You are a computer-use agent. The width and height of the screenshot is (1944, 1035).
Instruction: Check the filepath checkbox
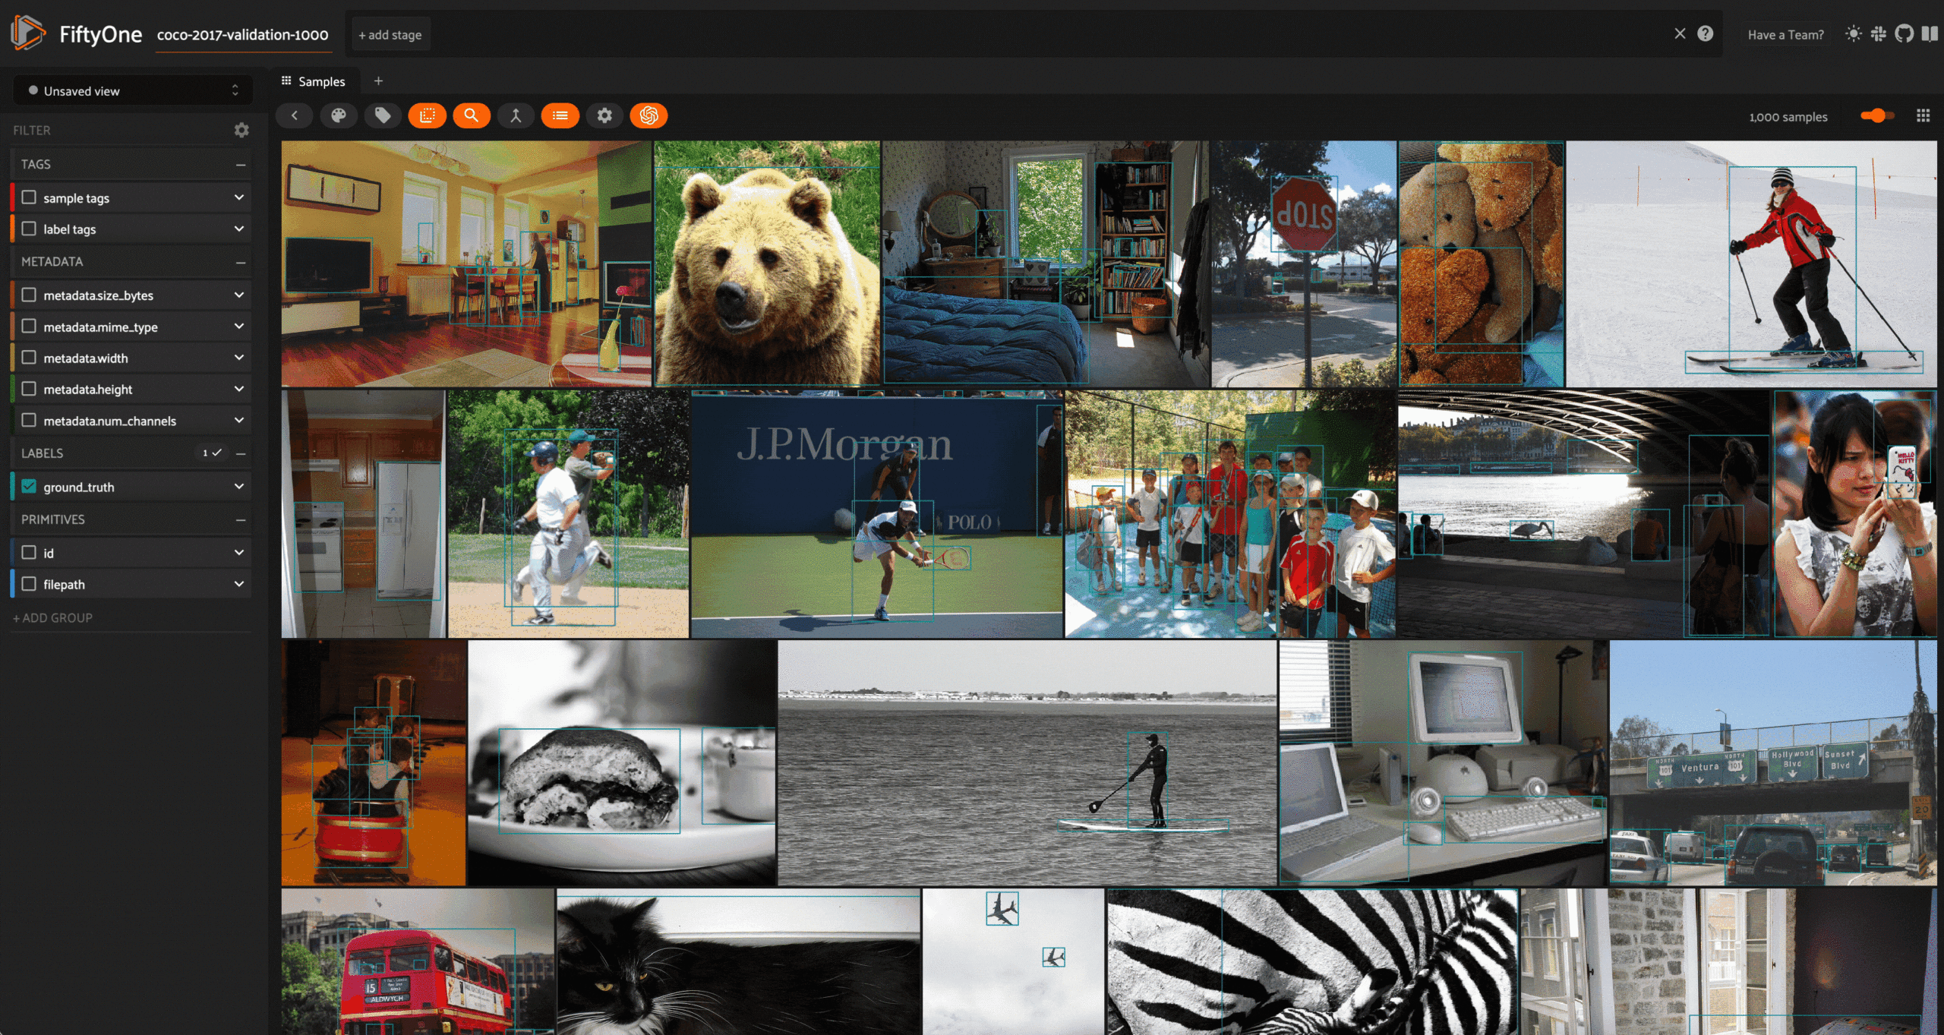(29, 584)
